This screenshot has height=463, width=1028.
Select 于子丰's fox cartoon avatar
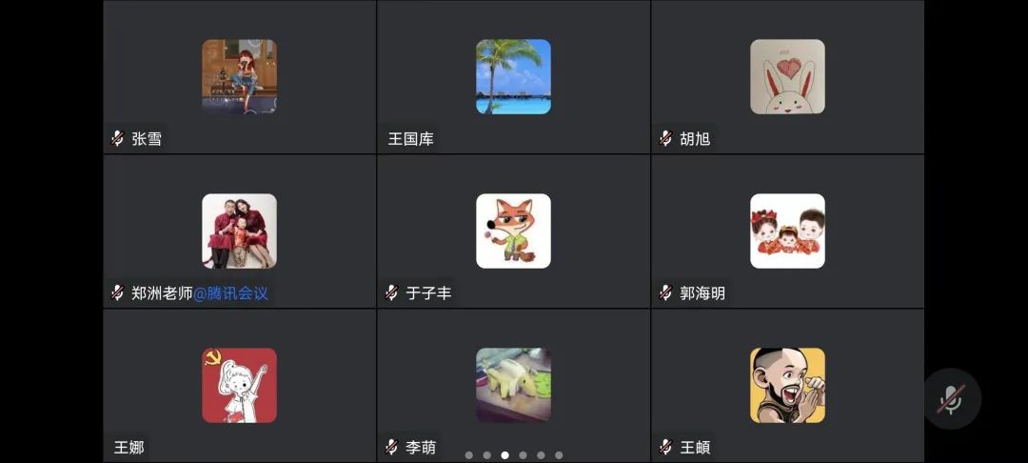[513, 231]
